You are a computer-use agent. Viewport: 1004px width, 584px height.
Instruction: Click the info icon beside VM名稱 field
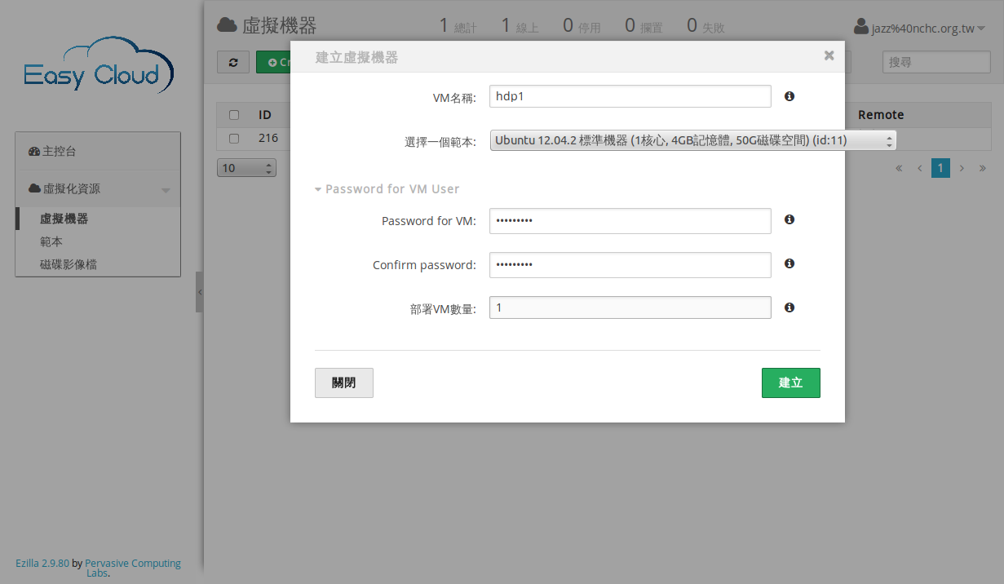pyautogui.click(x=789, y=96)
